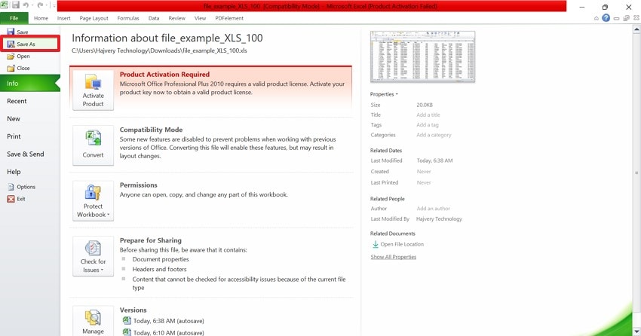Open the Today, 6:38 AM autosave version

(x=168, y=321)
